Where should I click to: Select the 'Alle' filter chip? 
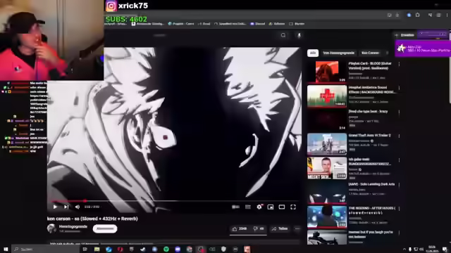(x=313, y=53)
